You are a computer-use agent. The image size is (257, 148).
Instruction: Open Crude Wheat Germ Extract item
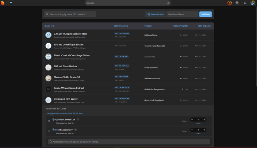(x=69, y=88)
